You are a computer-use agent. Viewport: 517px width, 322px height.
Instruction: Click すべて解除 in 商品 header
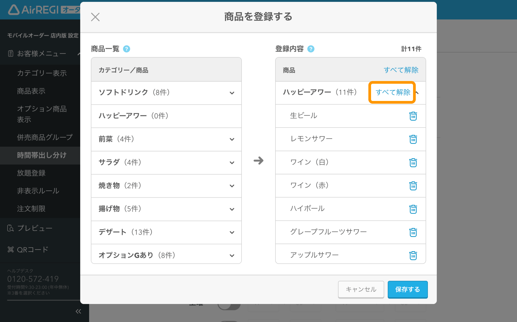point(401,70)
